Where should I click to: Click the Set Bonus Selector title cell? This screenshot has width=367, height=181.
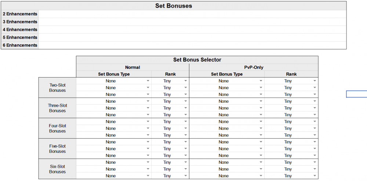point(197,60)
